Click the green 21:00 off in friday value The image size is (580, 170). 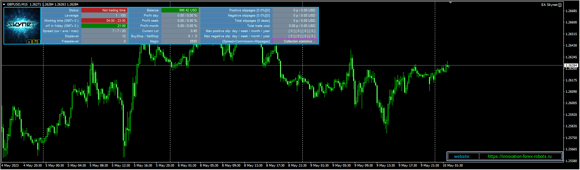(104, 26)
